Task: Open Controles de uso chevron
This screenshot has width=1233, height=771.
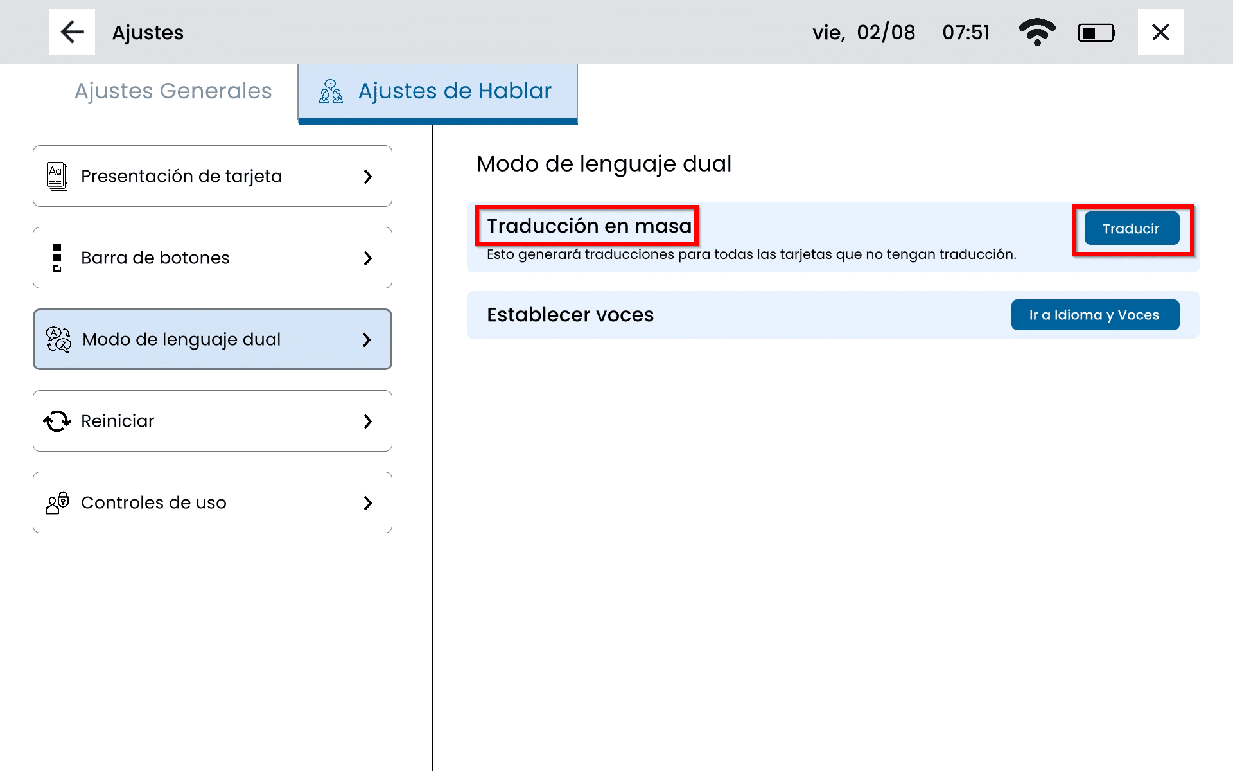Action: click(x=367, y=502)
